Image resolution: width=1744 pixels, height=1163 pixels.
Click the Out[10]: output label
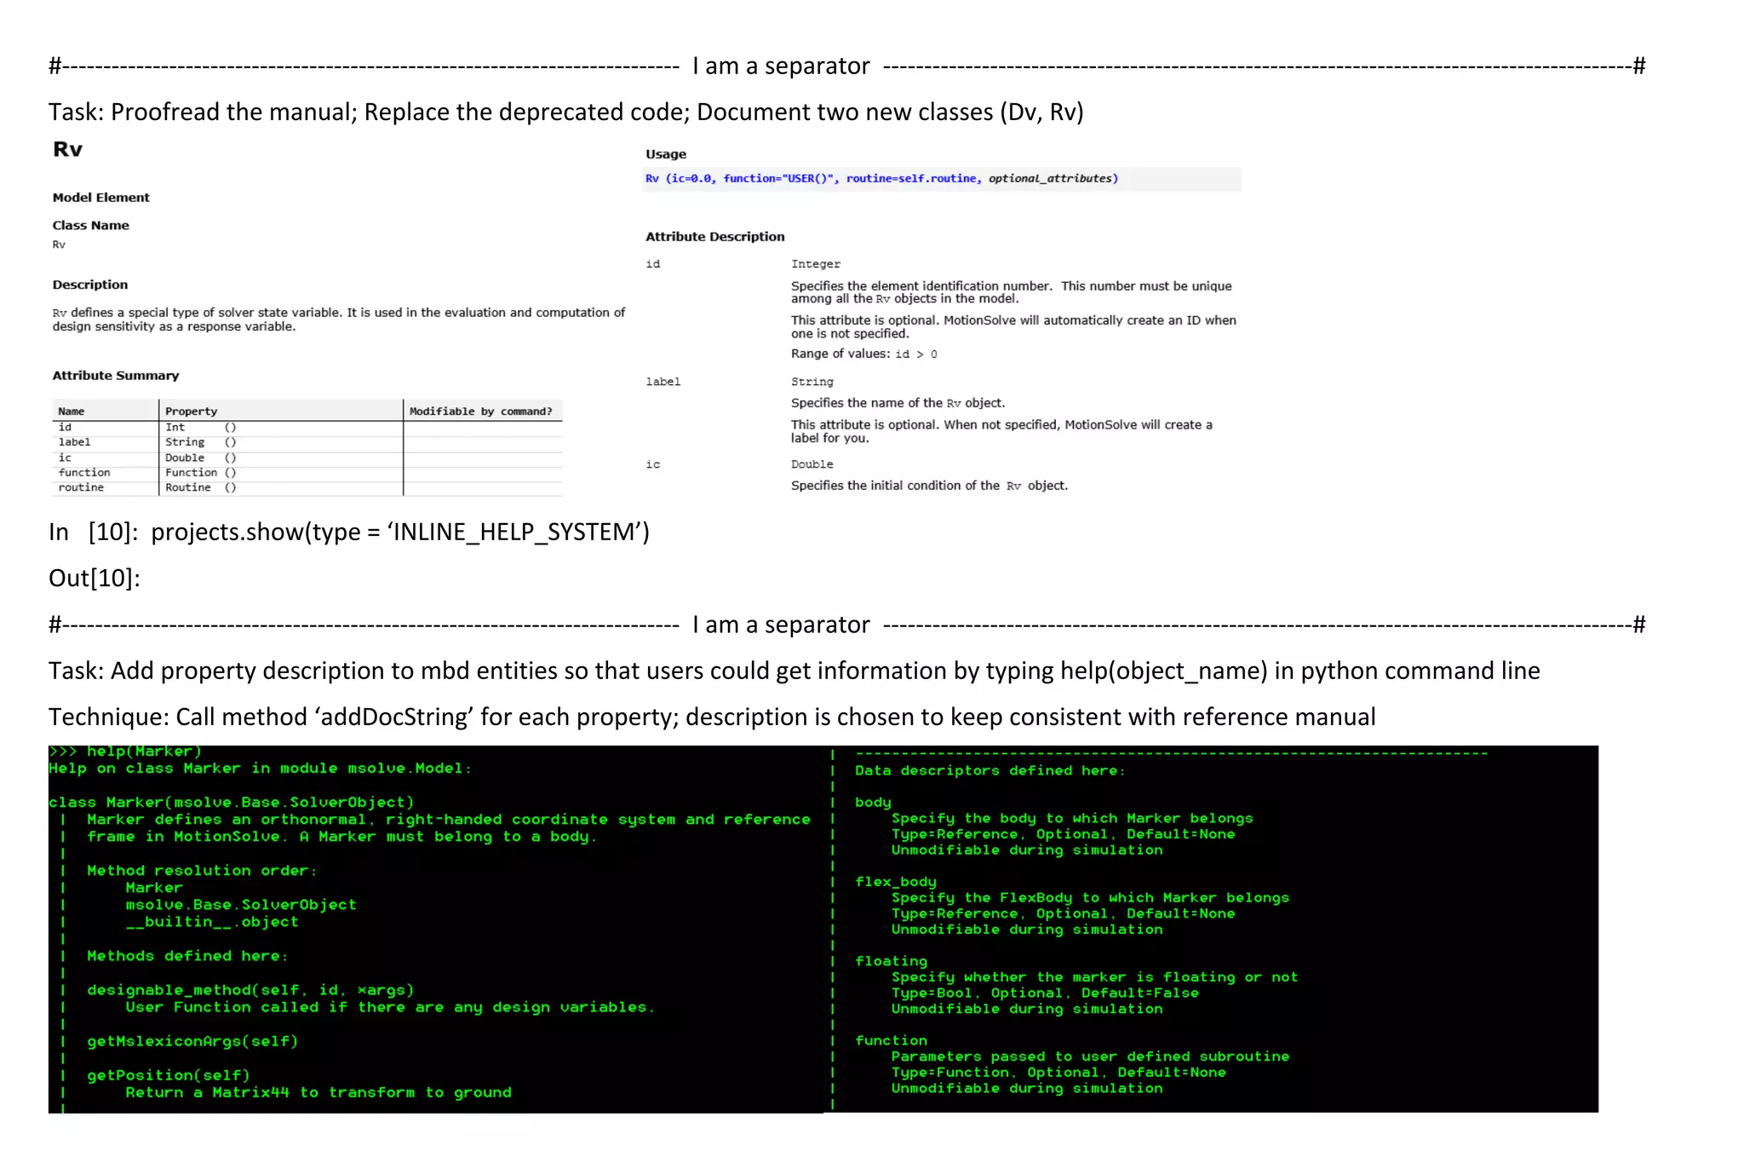[x=94, y=578]
